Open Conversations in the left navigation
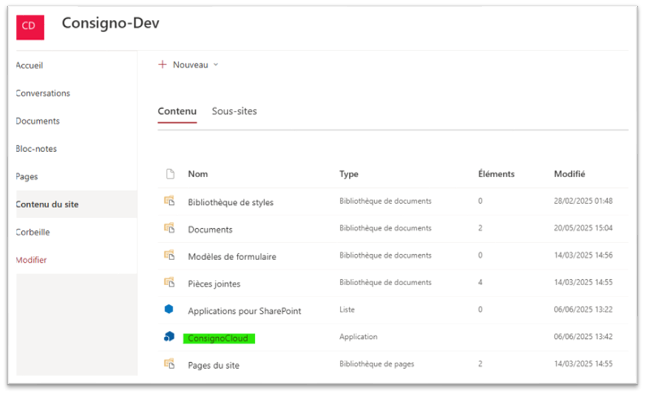The height and width of the screenshot is (394, 645). pos(42,94)
